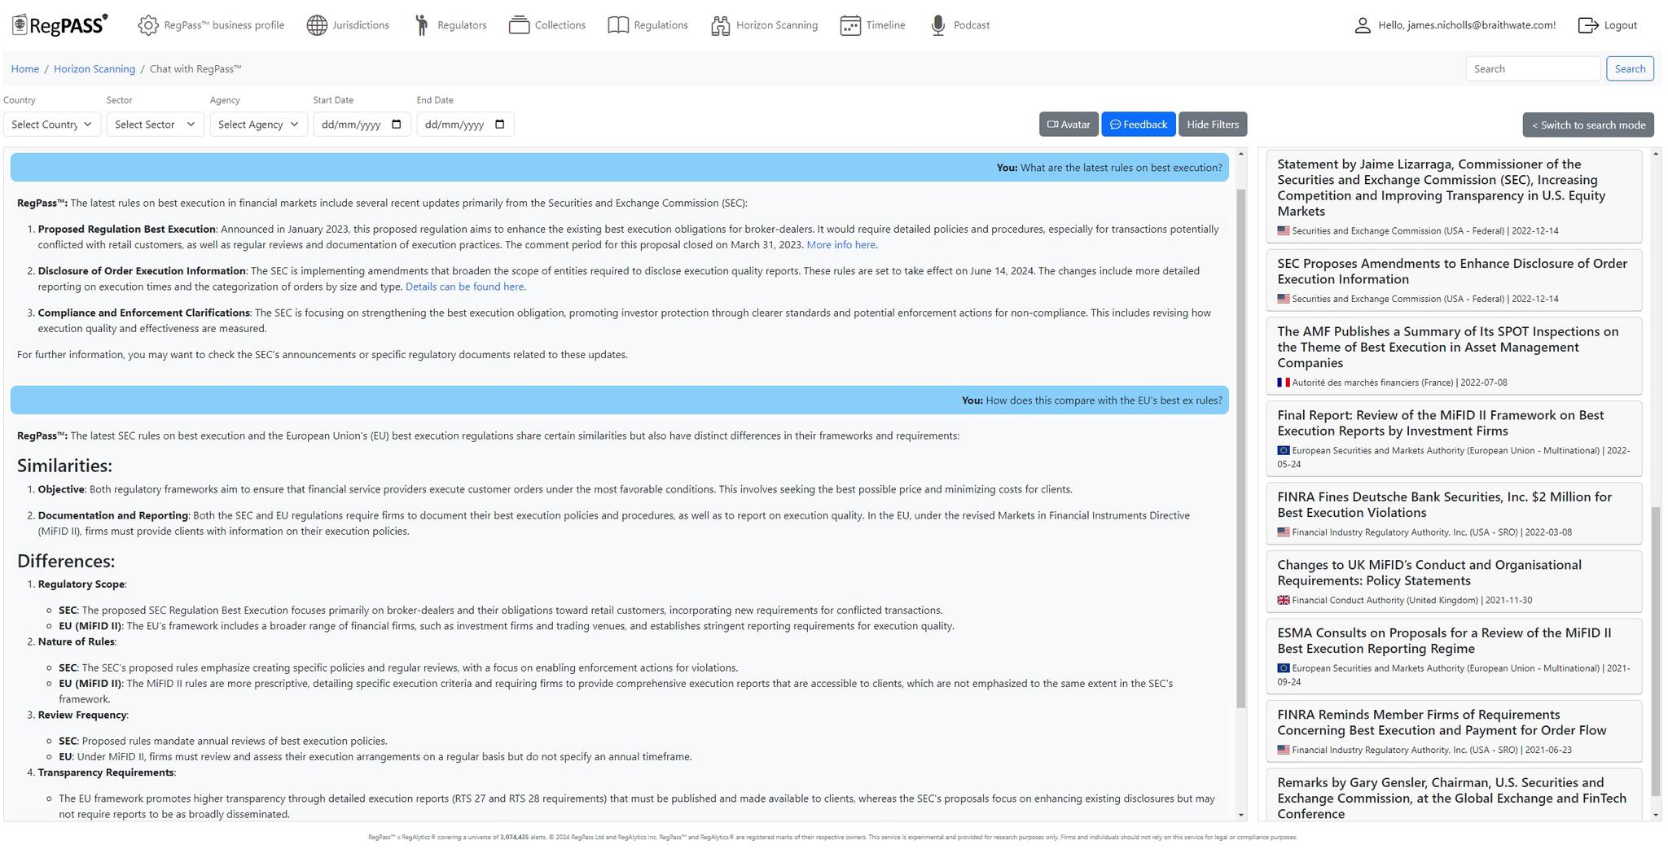The image size is (1668, 849).
Task: Click the chat panel vertical scrollbar
Action: point(1241,449)
